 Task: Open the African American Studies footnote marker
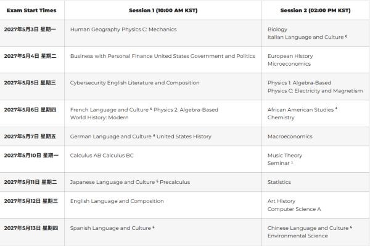[336, 108]
